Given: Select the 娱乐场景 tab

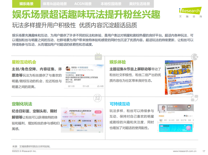Looking at the screenshot, I should 26,4.
